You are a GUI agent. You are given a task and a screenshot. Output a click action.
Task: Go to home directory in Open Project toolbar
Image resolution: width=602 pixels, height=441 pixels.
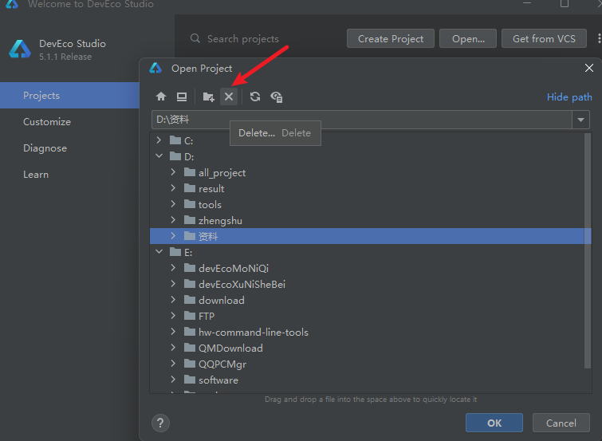pos(161,96)
